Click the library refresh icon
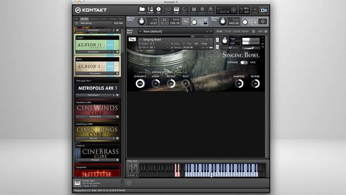 tap(77, 23)
